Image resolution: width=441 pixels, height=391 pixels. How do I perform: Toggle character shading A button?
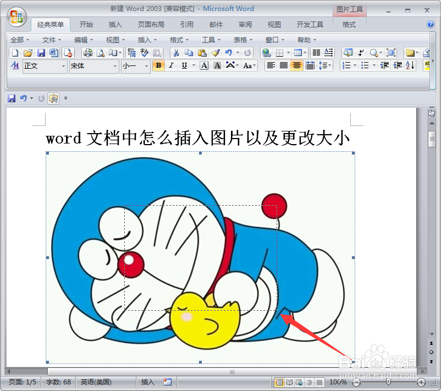pos(217,66)
